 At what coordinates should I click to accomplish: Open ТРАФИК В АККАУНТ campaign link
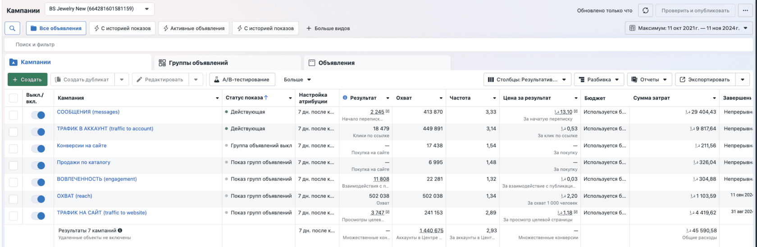point(105,129)
